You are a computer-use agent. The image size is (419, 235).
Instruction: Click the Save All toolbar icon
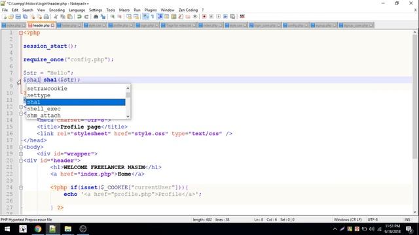point(25,16)
